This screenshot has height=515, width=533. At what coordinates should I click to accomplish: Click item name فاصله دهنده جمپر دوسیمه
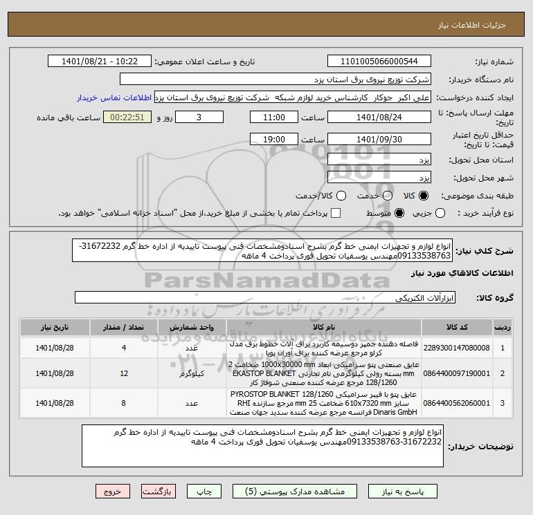click(324, 348)
